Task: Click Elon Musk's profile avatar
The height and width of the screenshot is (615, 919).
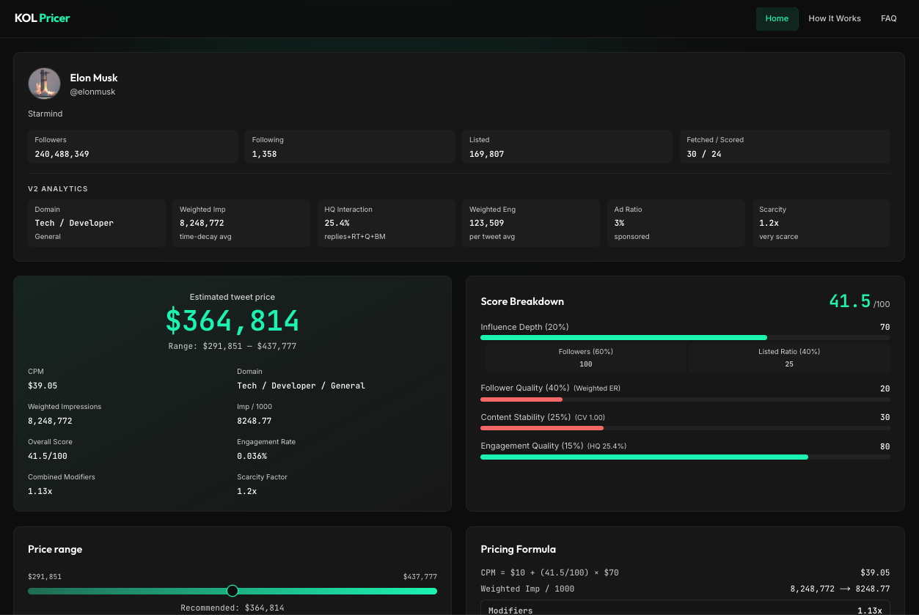Action: [x=44, y=84]
